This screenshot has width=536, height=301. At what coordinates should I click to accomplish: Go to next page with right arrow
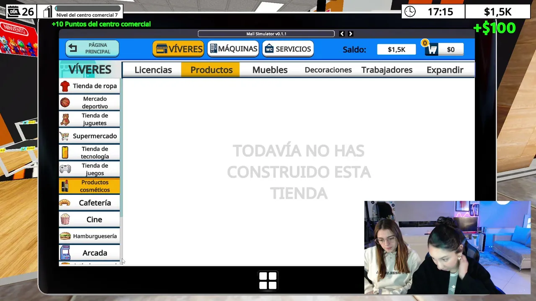[x=350, y=34]
